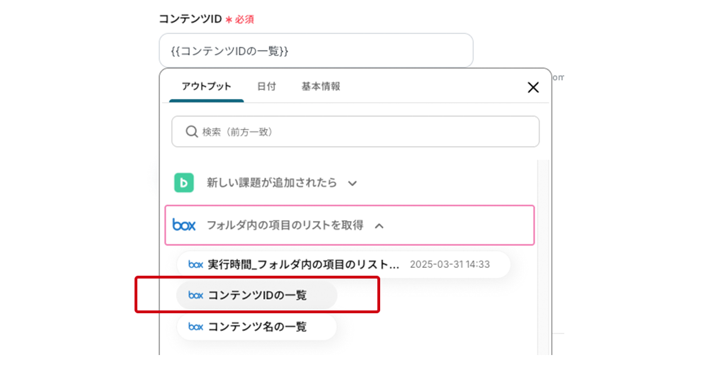This screenshot has width=708, height=365.
Task: Focus the 検索（前方一致） search field
Action: point(361,132)
